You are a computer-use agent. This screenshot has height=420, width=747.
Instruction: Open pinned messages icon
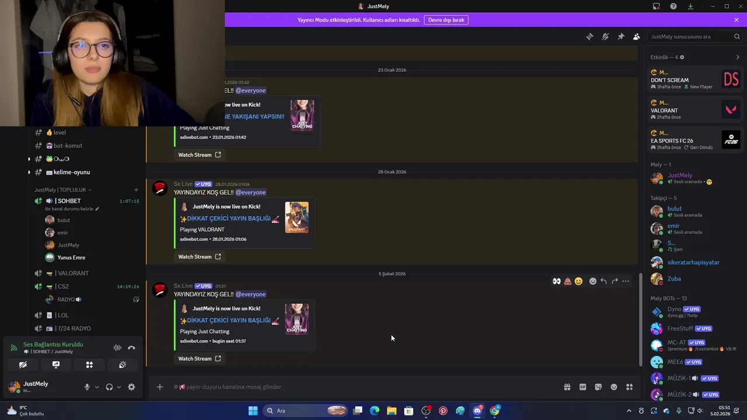(621, 36)
